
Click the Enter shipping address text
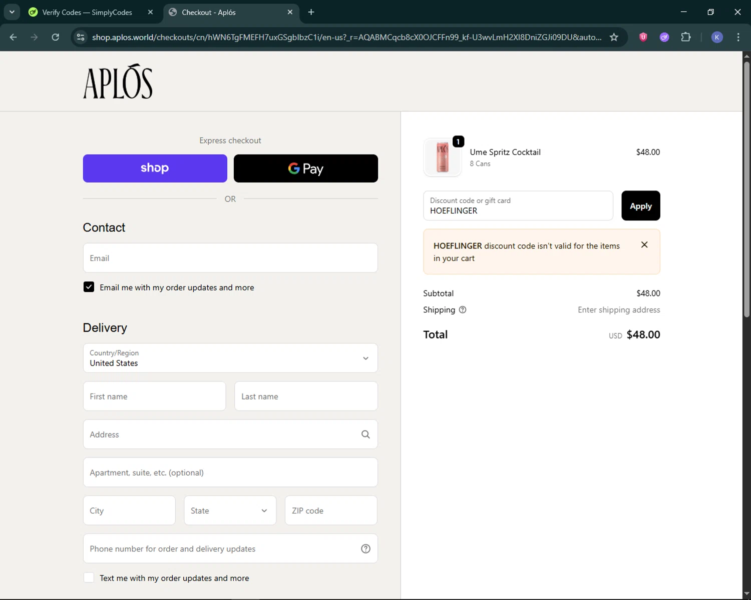[x=619, y=309]
